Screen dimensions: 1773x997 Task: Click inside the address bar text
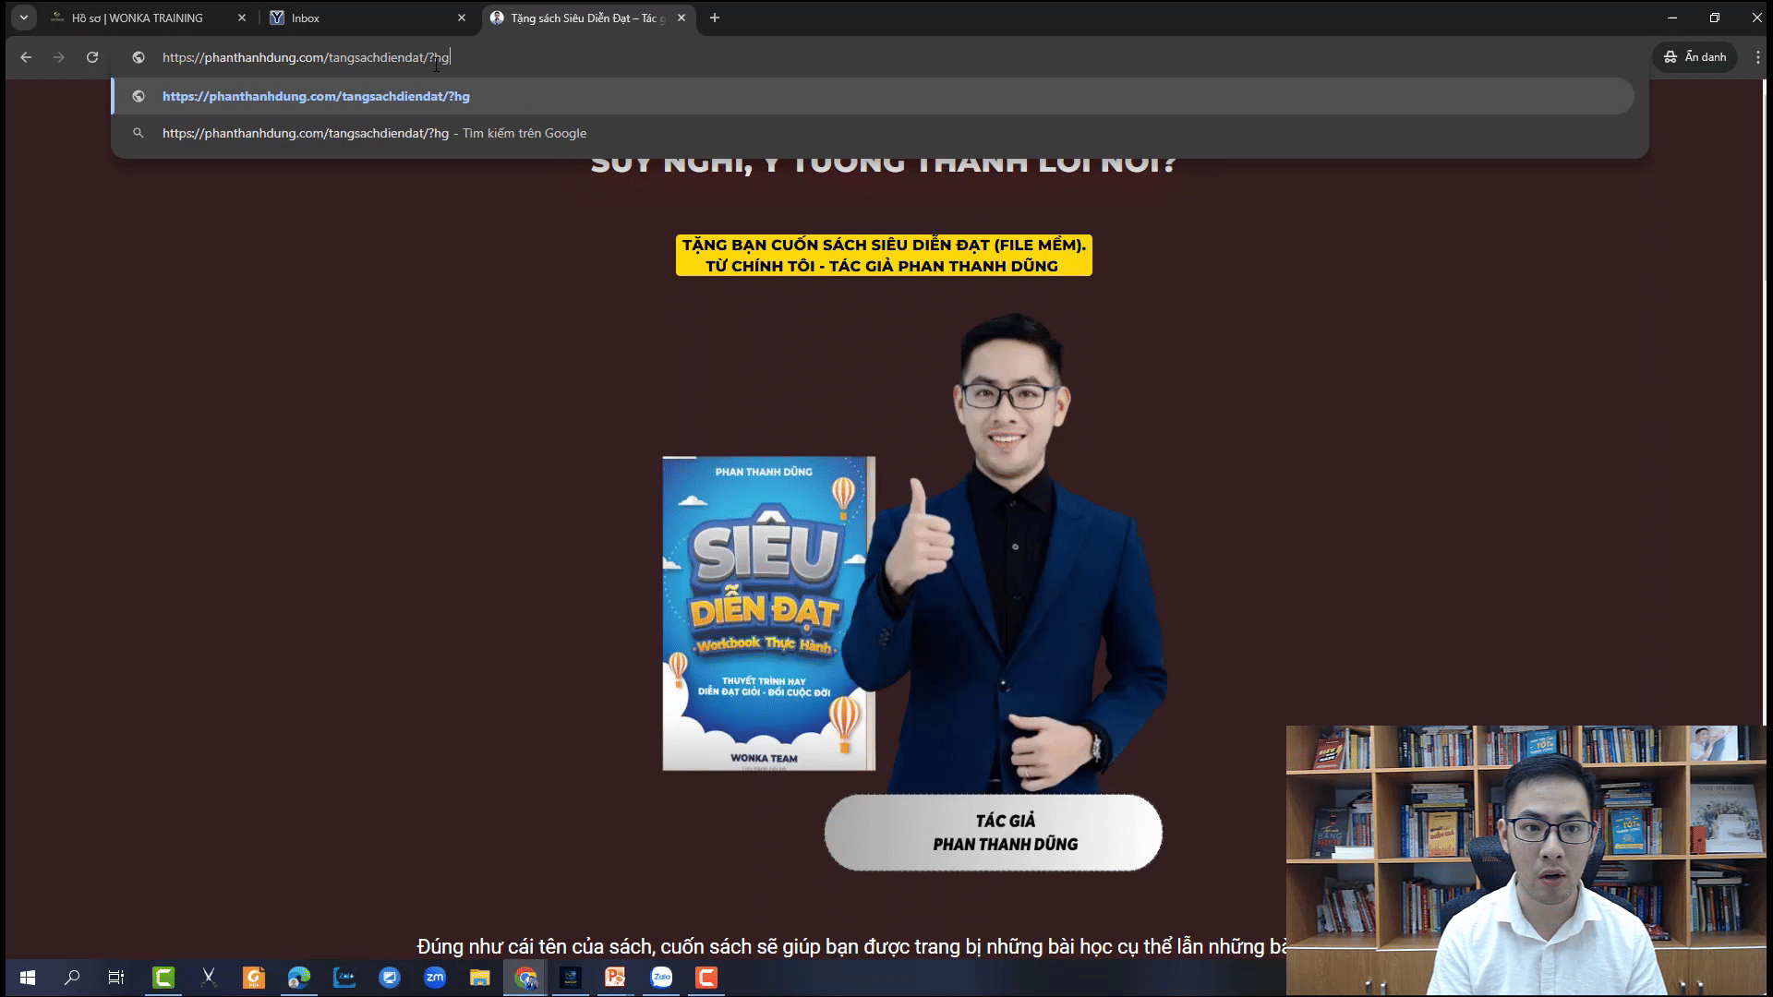tap(305, 57)
